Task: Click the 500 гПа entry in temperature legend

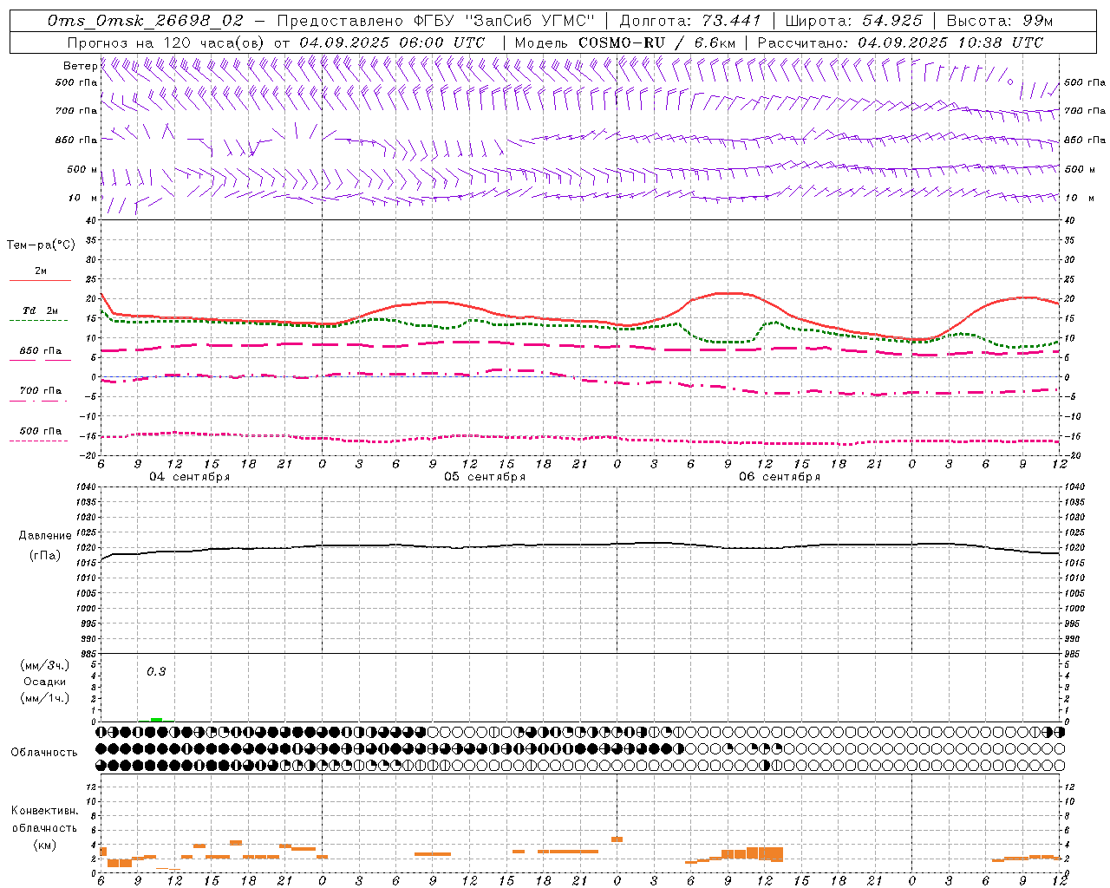Action: click(41, 431)
